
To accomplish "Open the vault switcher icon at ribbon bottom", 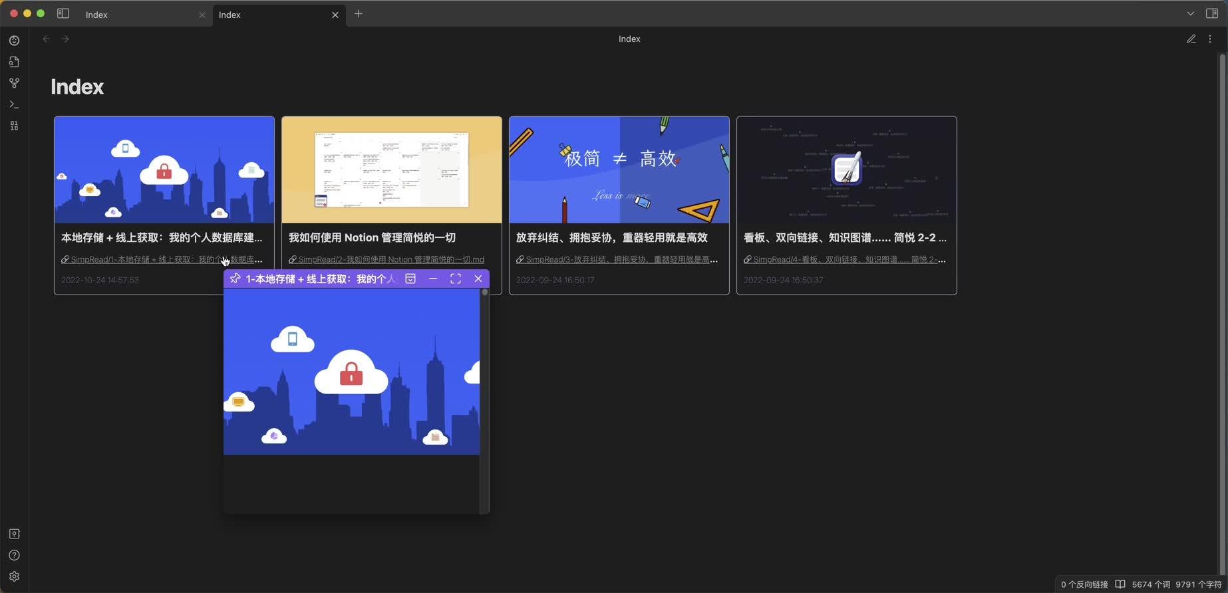I will [x=14, y=534].
